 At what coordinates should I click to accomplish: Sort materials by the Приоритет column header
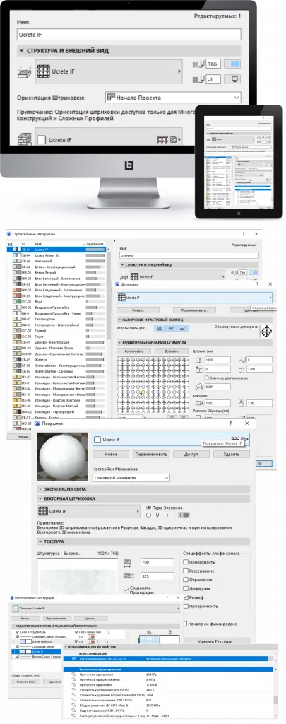pos(95,243)
